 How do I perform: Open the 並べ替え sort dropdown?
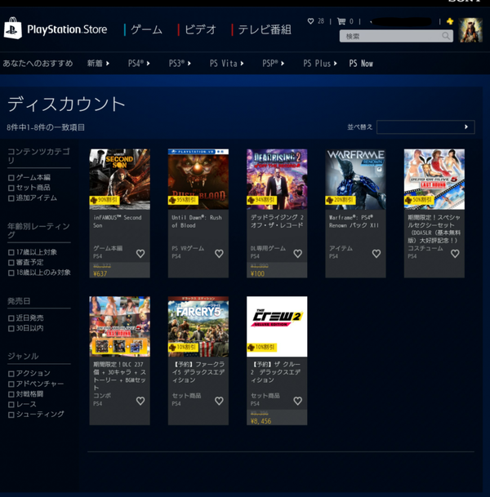pyautogui.click(x=425, y=127)
